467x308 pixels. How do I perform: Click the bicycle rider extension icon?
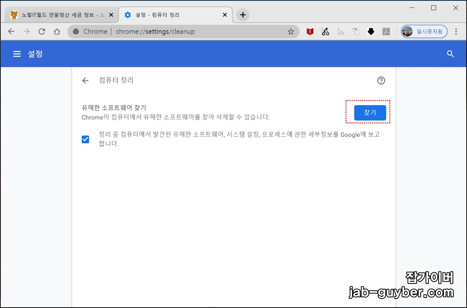325,31
